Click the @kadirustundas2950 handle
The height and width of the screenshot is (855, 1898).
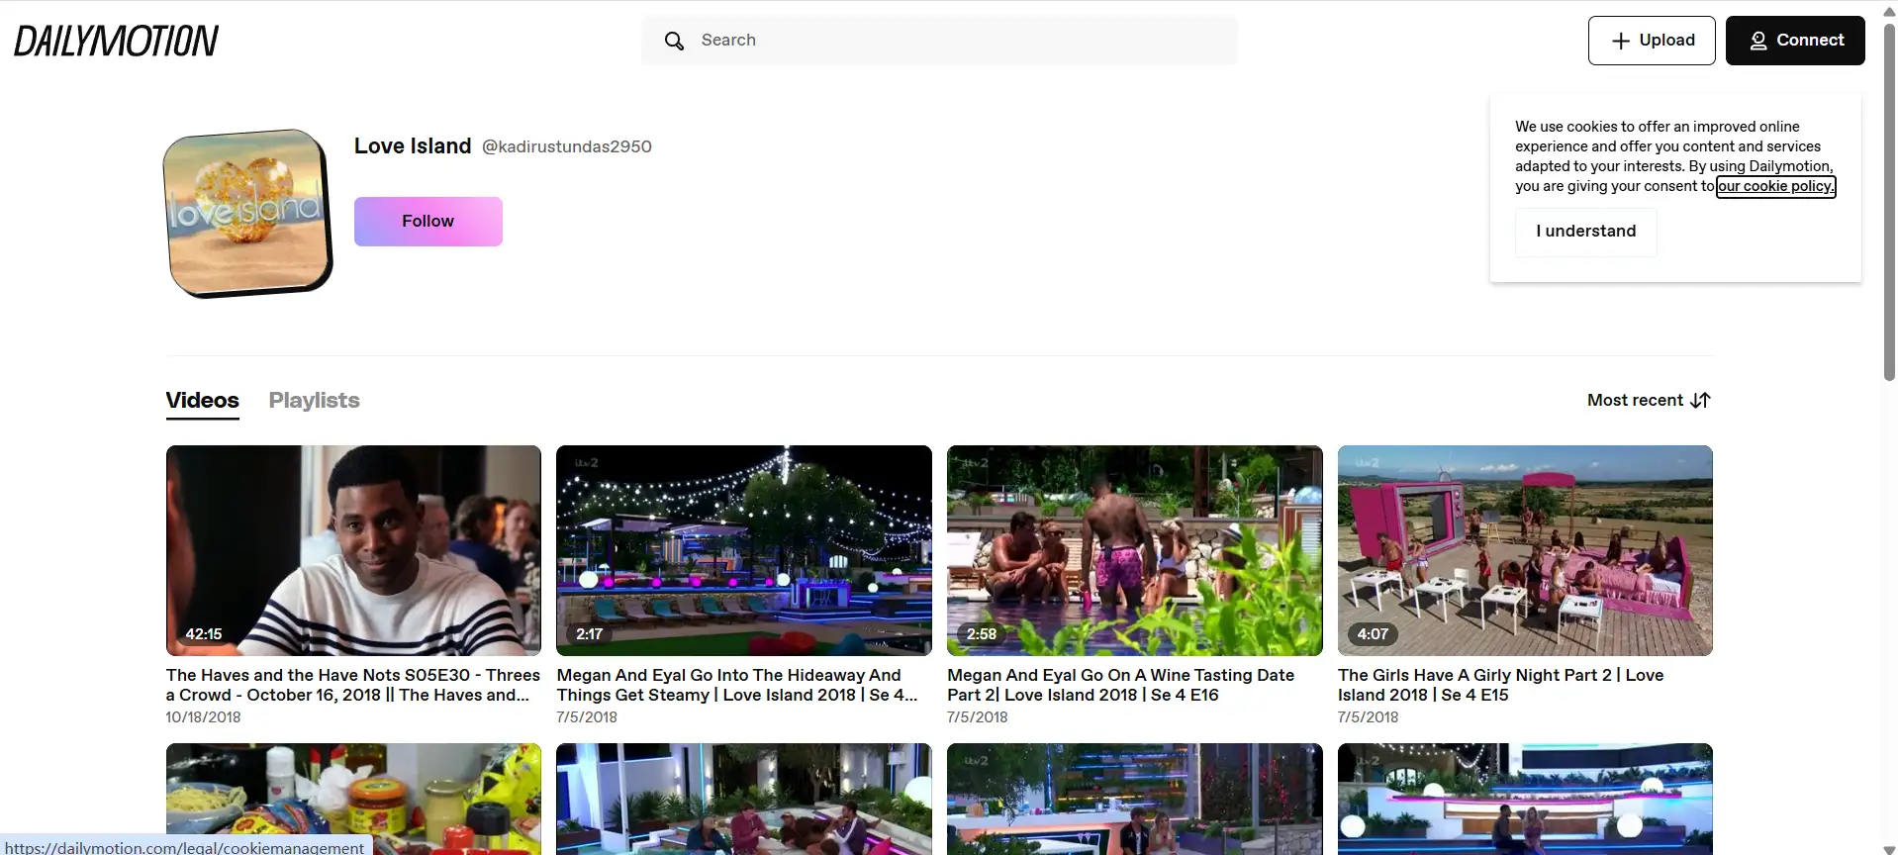click(567, 146)
